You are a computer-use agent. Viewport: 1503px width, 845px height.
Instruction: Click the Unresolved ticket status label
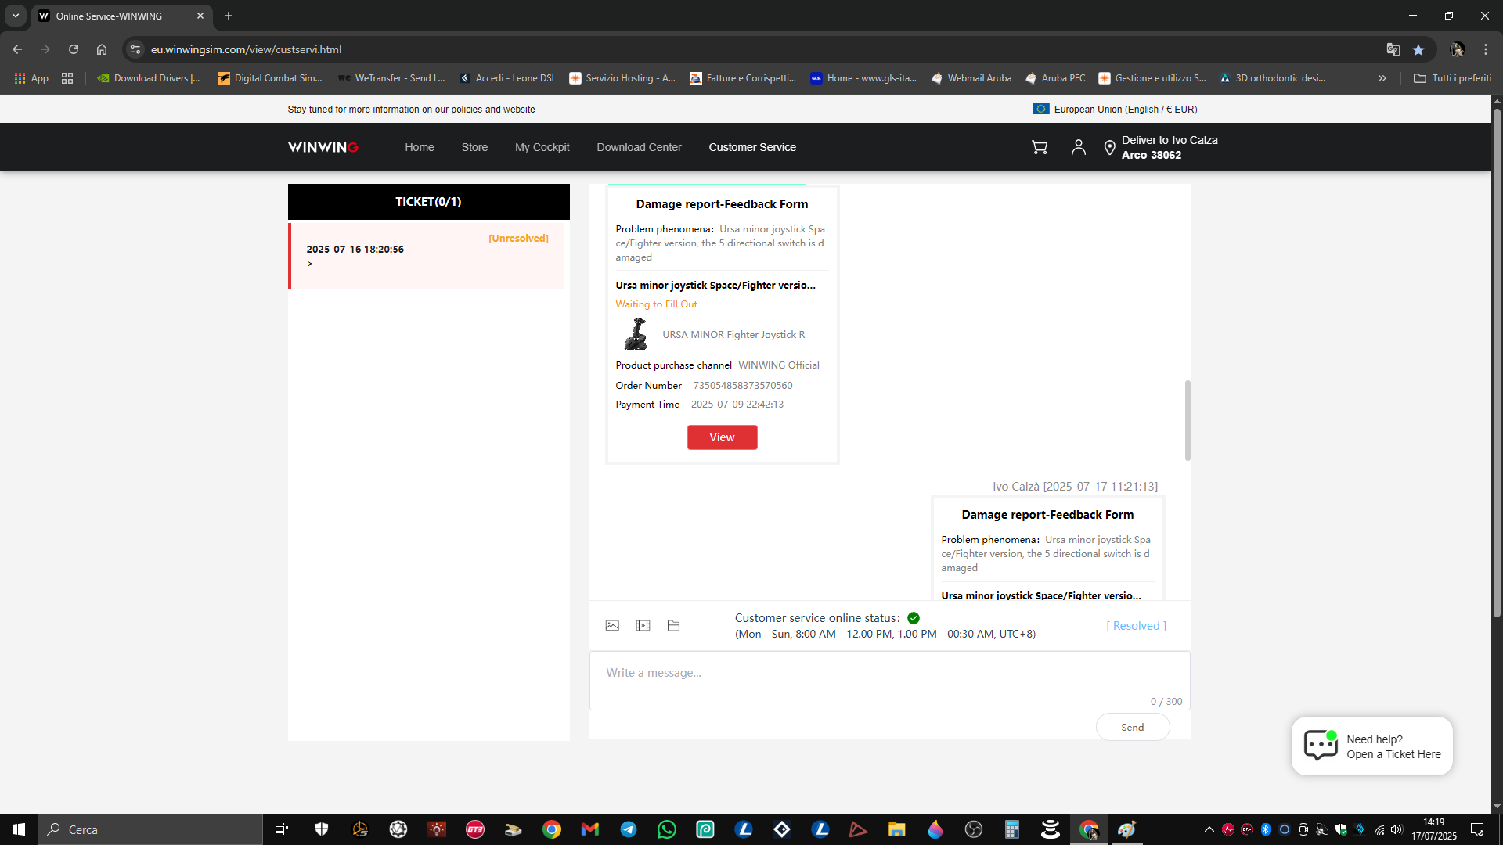[518, 238]
